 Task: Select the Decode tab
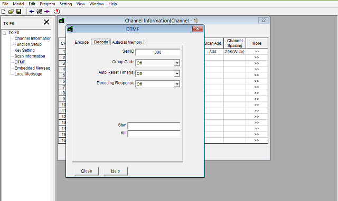click(101, 42)
